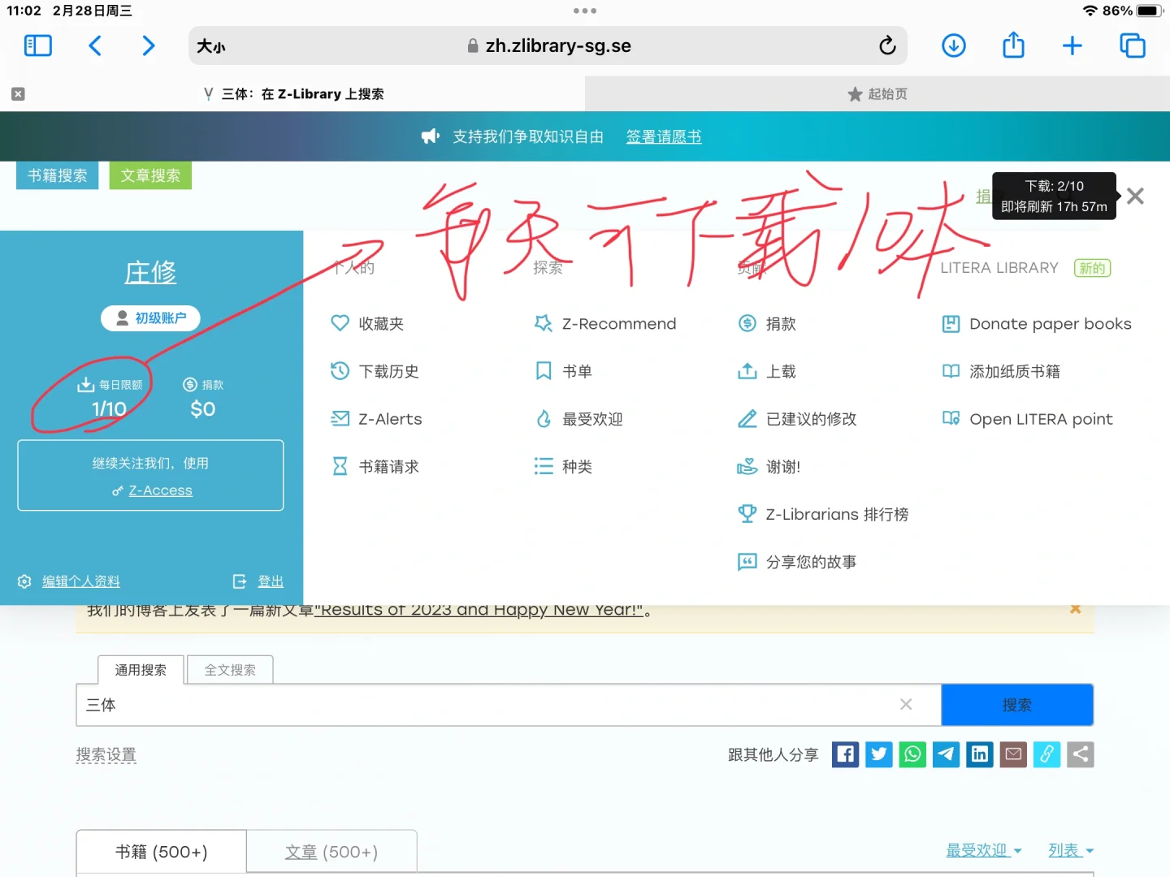Open Donate paper books
The height and width of the screenshot is (877, 1170).
[x=1036, y=323]
